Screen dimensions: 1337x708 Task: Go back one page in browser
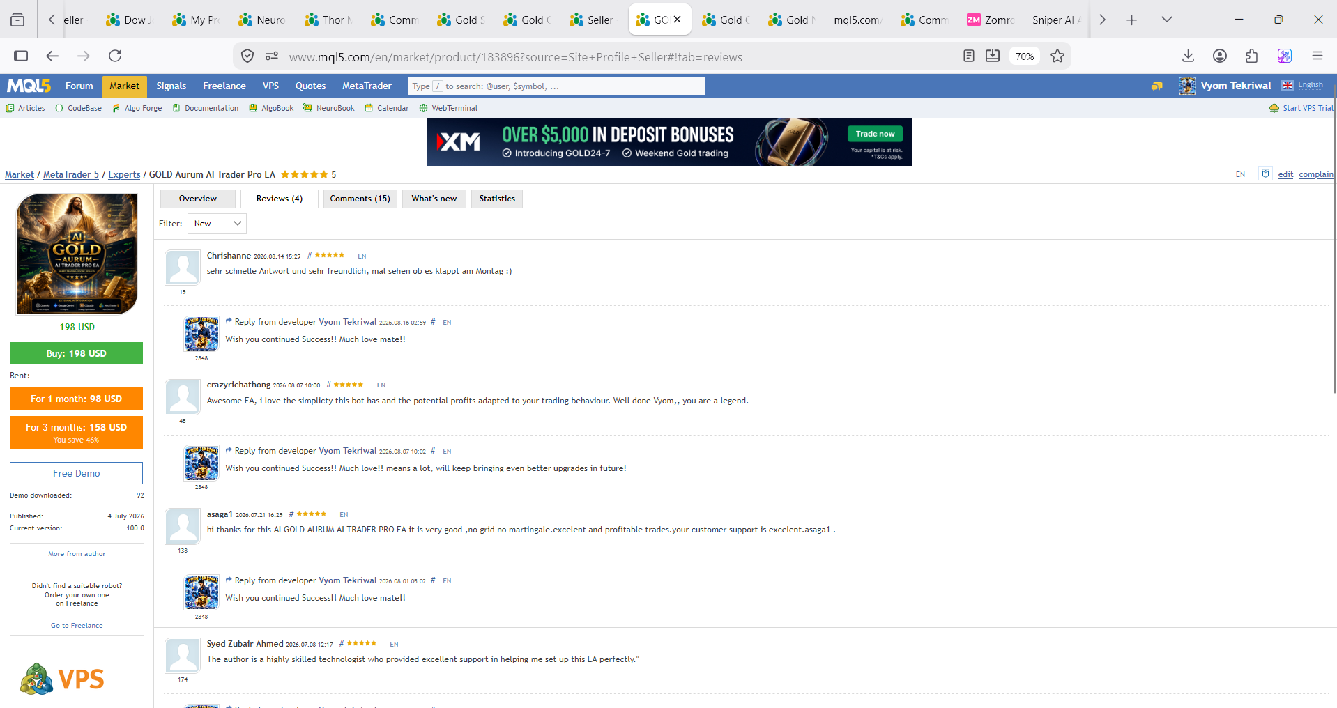point(52,56)
